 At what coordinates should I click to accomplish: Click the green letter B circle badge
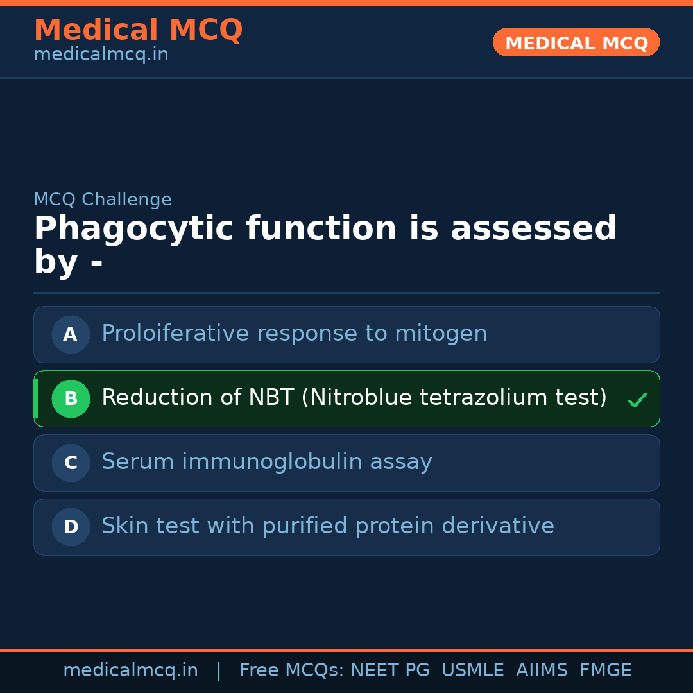71,398
